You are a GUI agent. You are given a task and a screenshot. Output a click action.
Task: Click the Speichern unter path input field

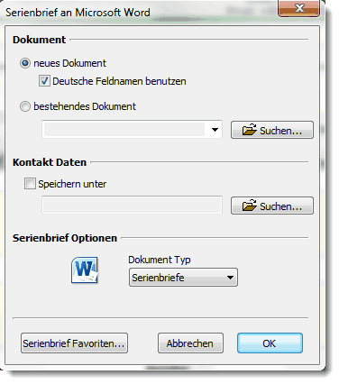coord(132,205)
